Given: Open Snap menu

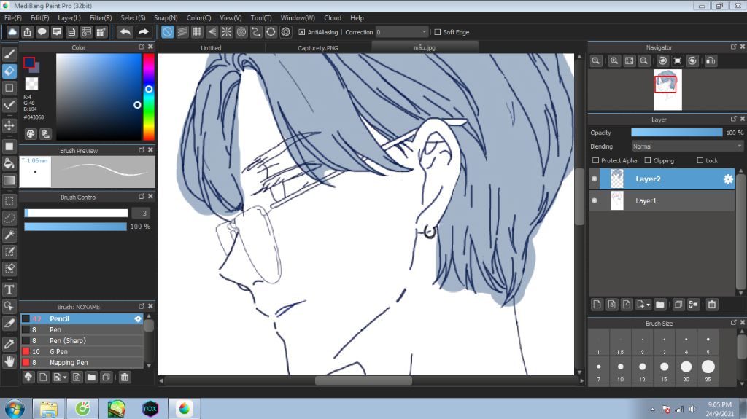Looking at the screenshot, I should [166, 17].
